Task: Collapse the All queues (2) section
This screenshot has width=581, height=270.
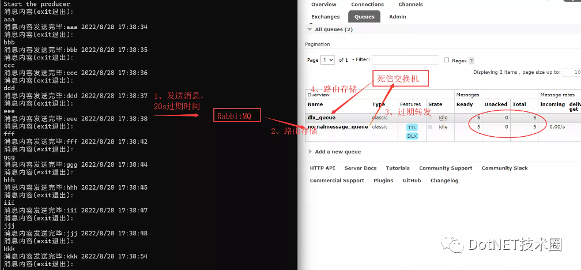Action: point(330,29)
